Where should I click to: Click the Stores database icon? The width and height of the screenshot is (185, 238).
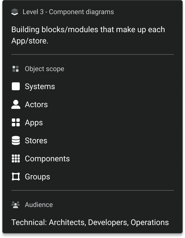[16, 140]
